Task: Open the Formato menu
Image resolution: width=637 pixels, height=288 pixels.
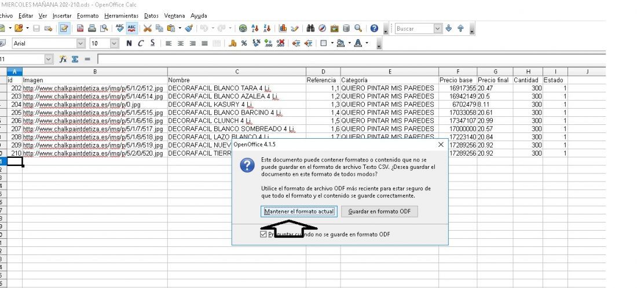Action: tap(88, 16)
